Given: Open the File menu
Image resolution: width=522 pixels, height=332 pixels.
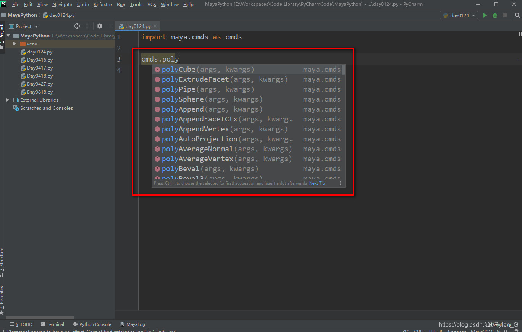Looking at the screenshot, I should pos(16,5).
